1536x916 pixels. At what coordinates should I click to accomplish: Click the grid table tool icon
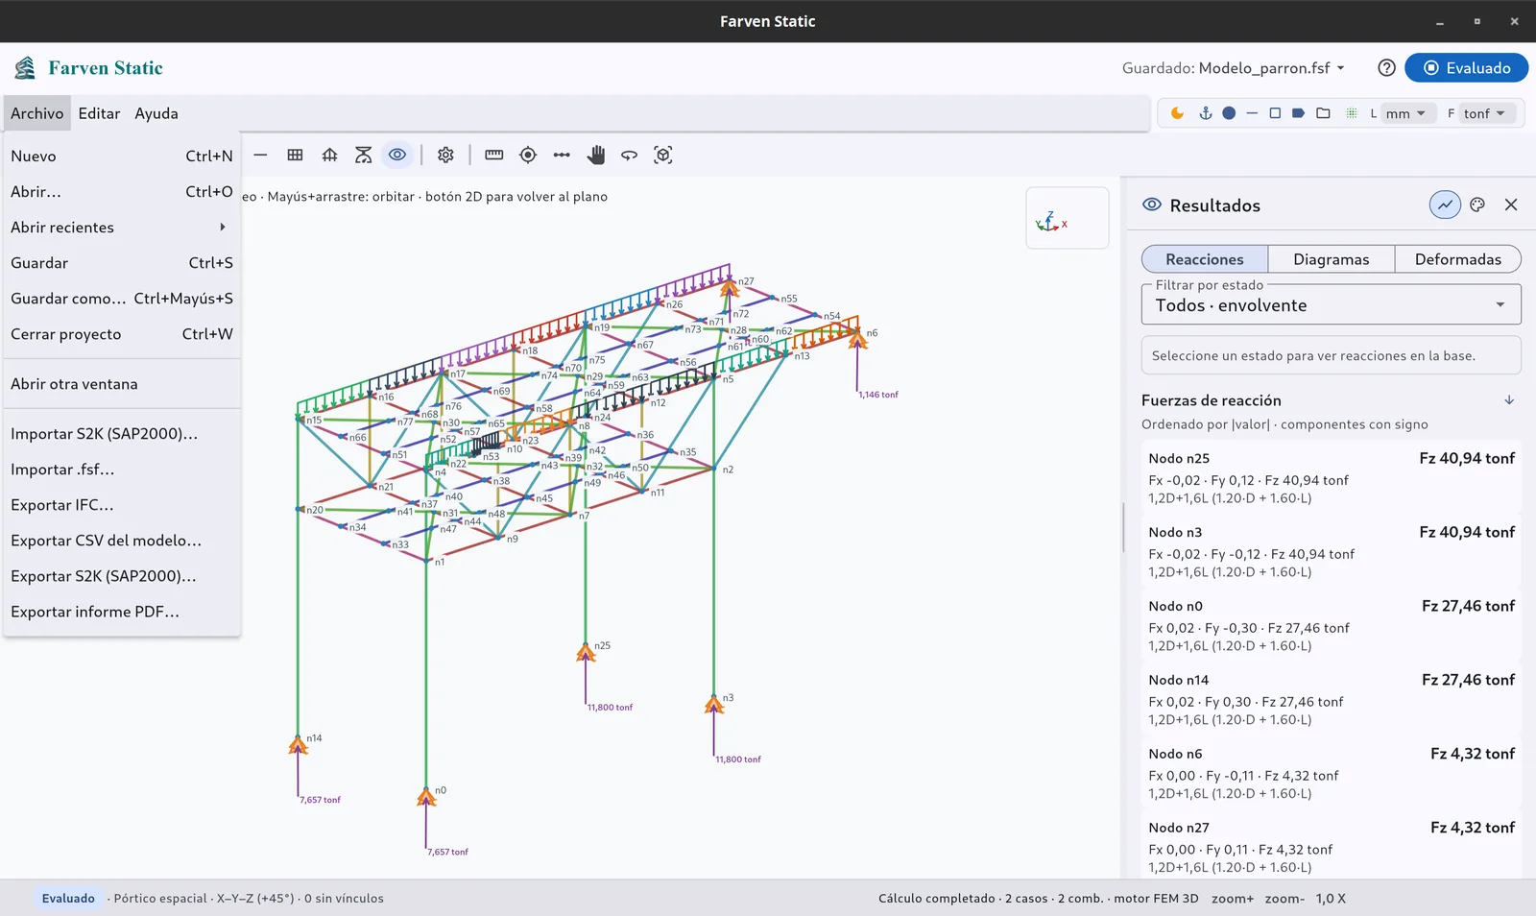click(x=296, y=155)
